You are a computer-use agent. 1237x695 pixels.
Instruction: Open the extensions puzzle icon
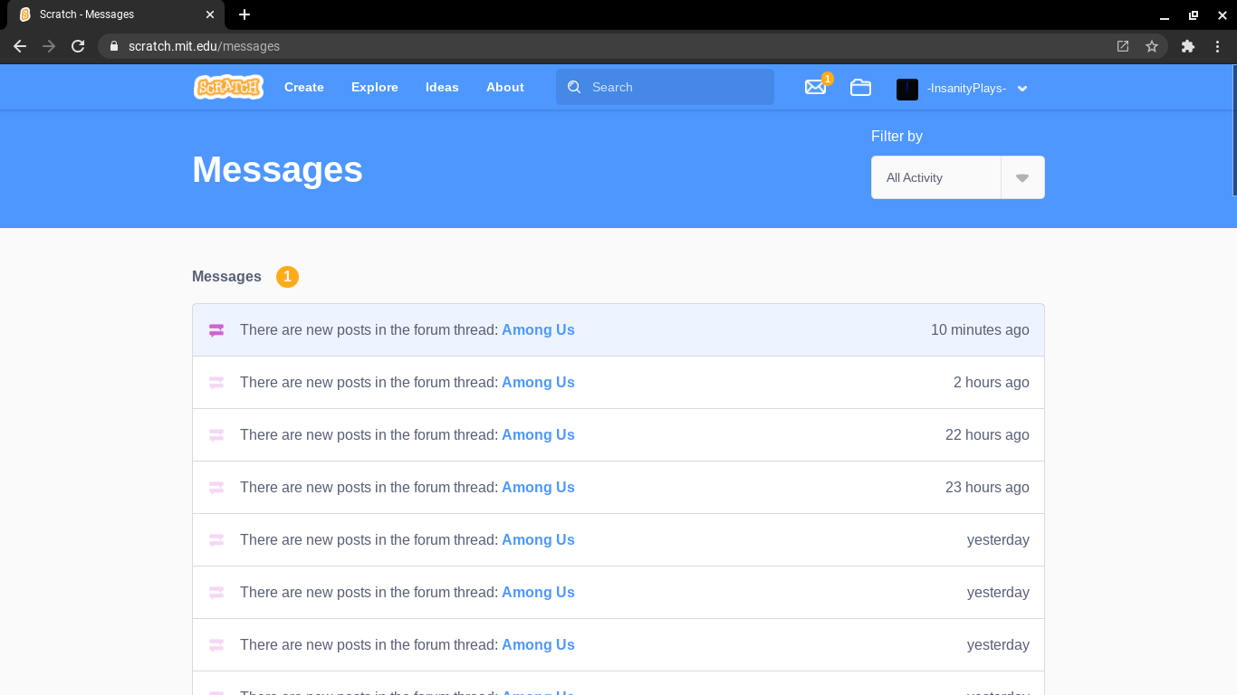pos(1188,46)
